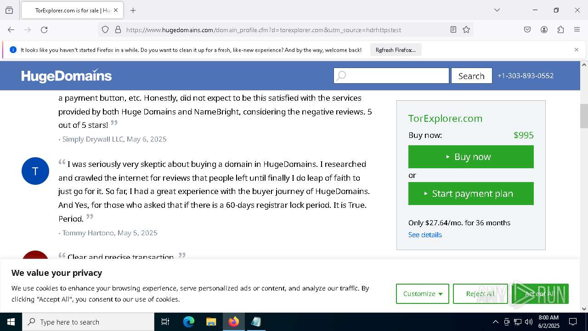The image size is (588, 331).
Task: Select the TorExplorer.com domain title
Action: coord(445,119)
